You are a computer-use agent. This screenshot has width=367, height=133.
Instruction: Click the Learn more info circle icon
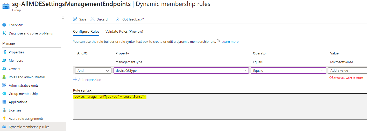[218, 41]
